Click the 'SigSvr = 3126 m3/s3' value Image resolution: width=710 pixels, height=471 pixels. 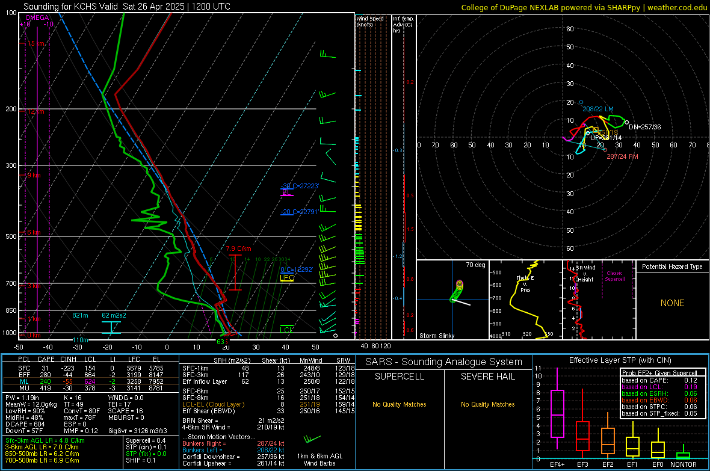pos(138,431)
